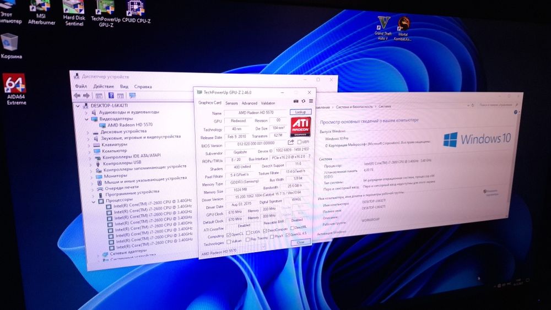The image size is (551, 310).
Task: Click the GPU-Z screenshot camera icon
Action: tap(296, 101)
